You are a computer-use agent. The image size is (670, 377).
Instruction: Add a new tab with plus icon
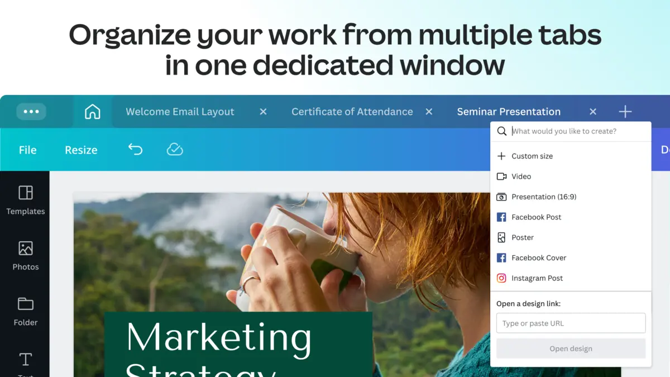pos(625,112)
